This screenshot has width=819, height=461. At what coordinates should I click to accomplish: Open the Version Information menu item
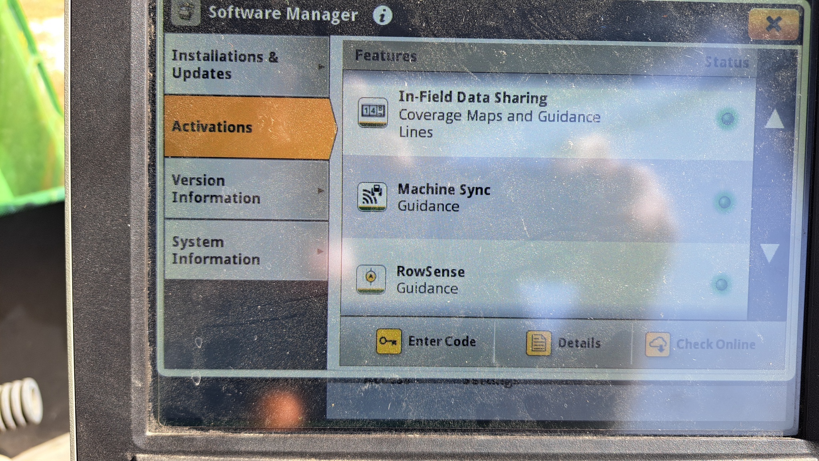tap(246, 190)
